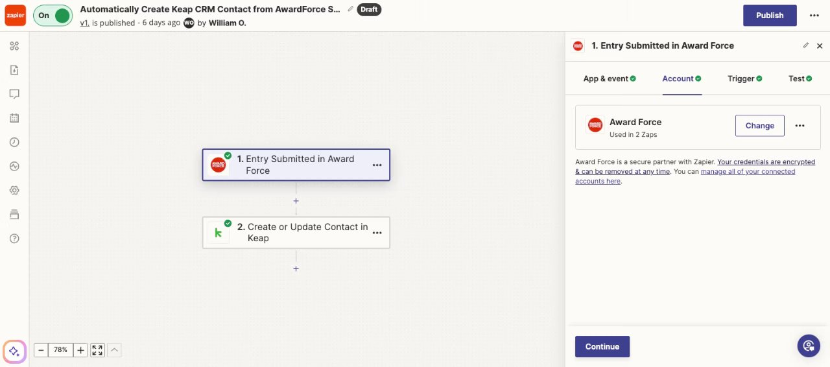This screenshot has height=367, width=830.
Task: Click the Award Force icon in panel header
Action: pos(578,46)
